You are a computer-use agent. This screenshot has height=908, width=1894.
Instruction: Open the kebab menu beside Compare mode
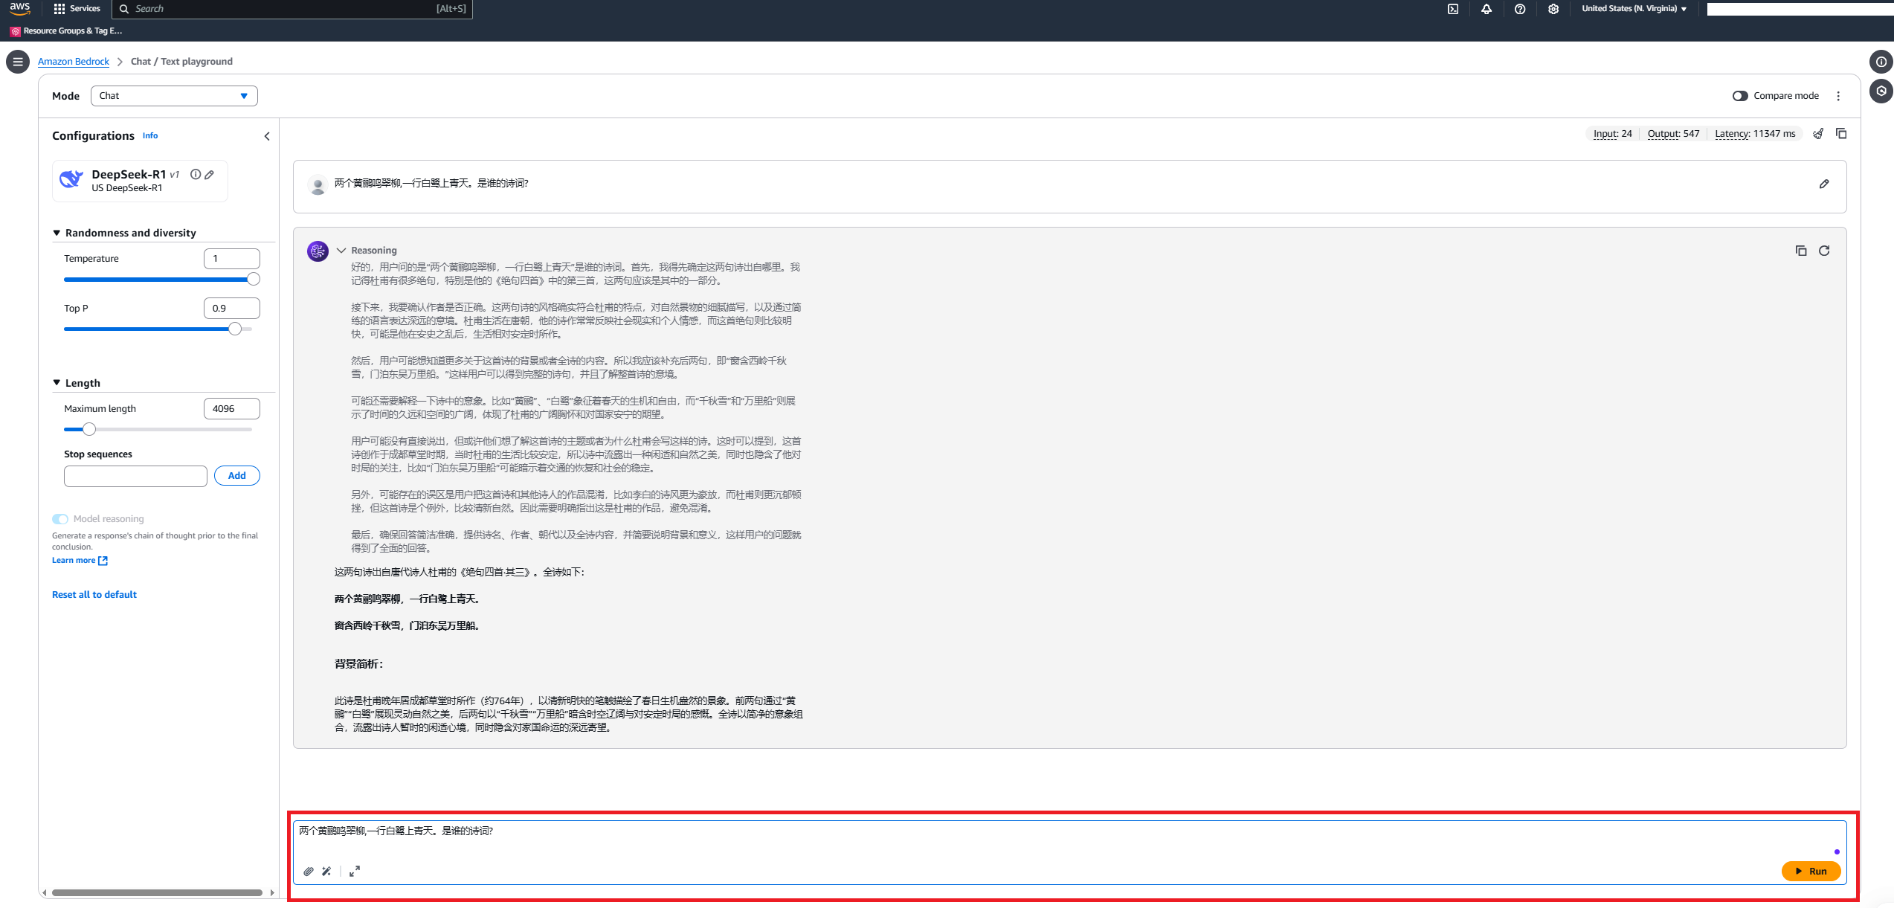point(1838,96)
